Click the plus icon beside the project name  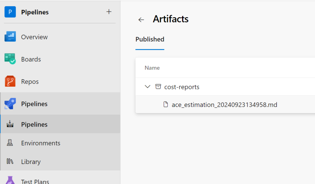click(x=109, y=12)
